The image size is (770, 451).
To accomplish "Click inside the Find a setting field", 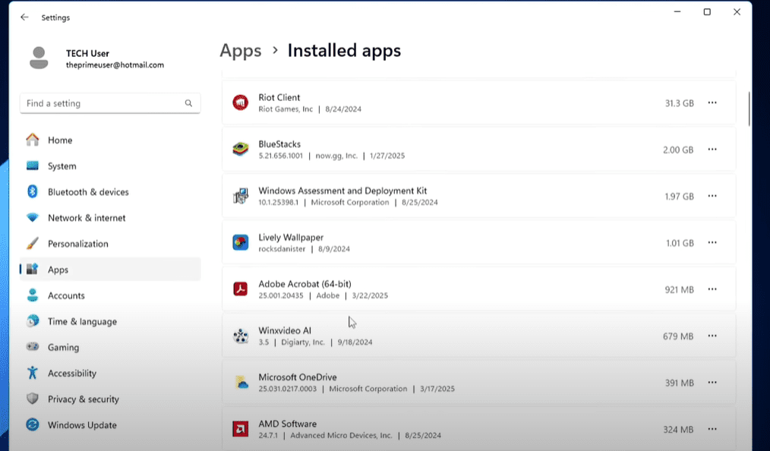I will pos(103,103).
